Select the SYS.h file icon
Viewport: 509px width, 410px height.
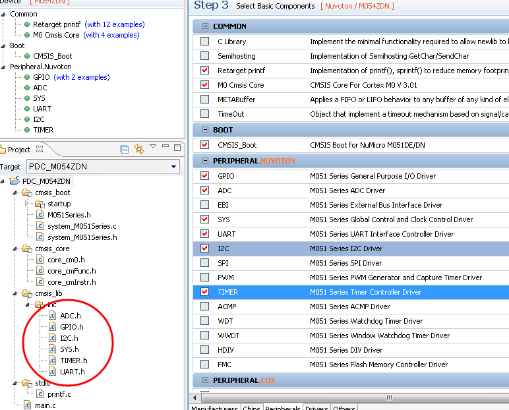coord(52,349)
